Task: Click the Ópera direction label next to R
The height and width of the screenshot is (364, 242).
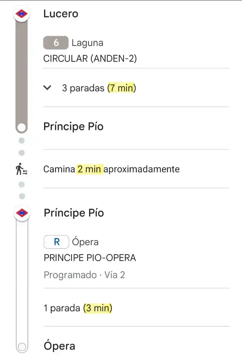Action: coord(85,242)
